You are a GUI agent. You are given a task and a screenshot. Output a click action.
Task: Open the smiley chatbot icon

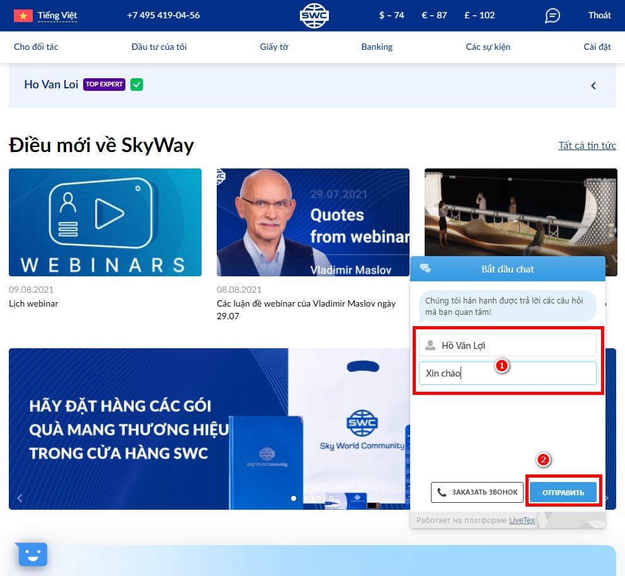pos(33,555)
